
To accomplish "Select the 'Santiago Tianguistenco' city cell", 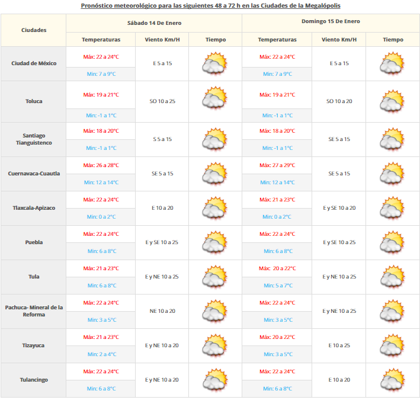I will pos(34,139).
